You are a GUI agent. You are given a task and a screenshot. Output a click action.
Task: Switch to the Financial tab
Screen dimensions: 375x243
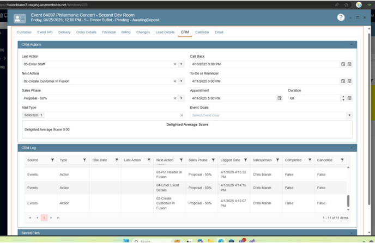point(108,33)
